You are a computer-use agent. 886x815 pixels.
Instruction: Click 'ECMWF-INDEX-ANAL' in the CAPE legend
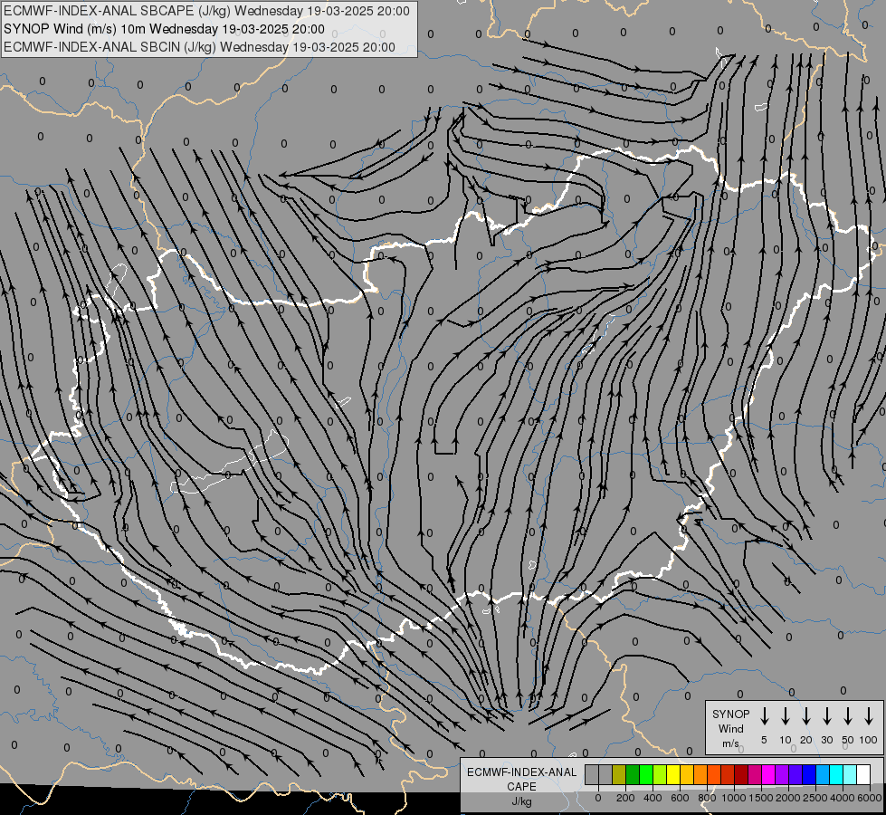521,772
